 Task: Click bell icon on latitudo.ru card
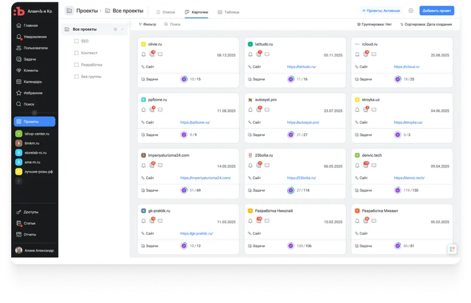click(x=250, y=55)
